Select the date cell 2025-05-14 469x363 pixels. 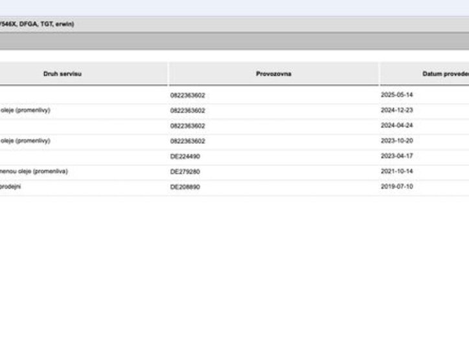click(x=396, y=95)
